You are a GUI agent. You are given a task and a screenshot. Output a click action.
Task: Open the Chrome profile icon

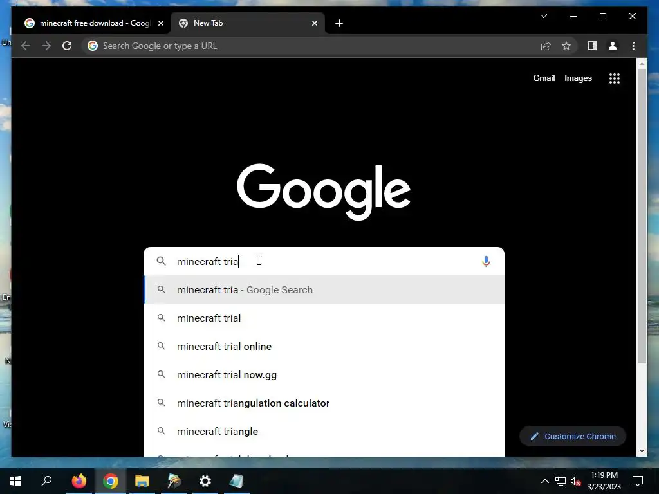point(613,46)
